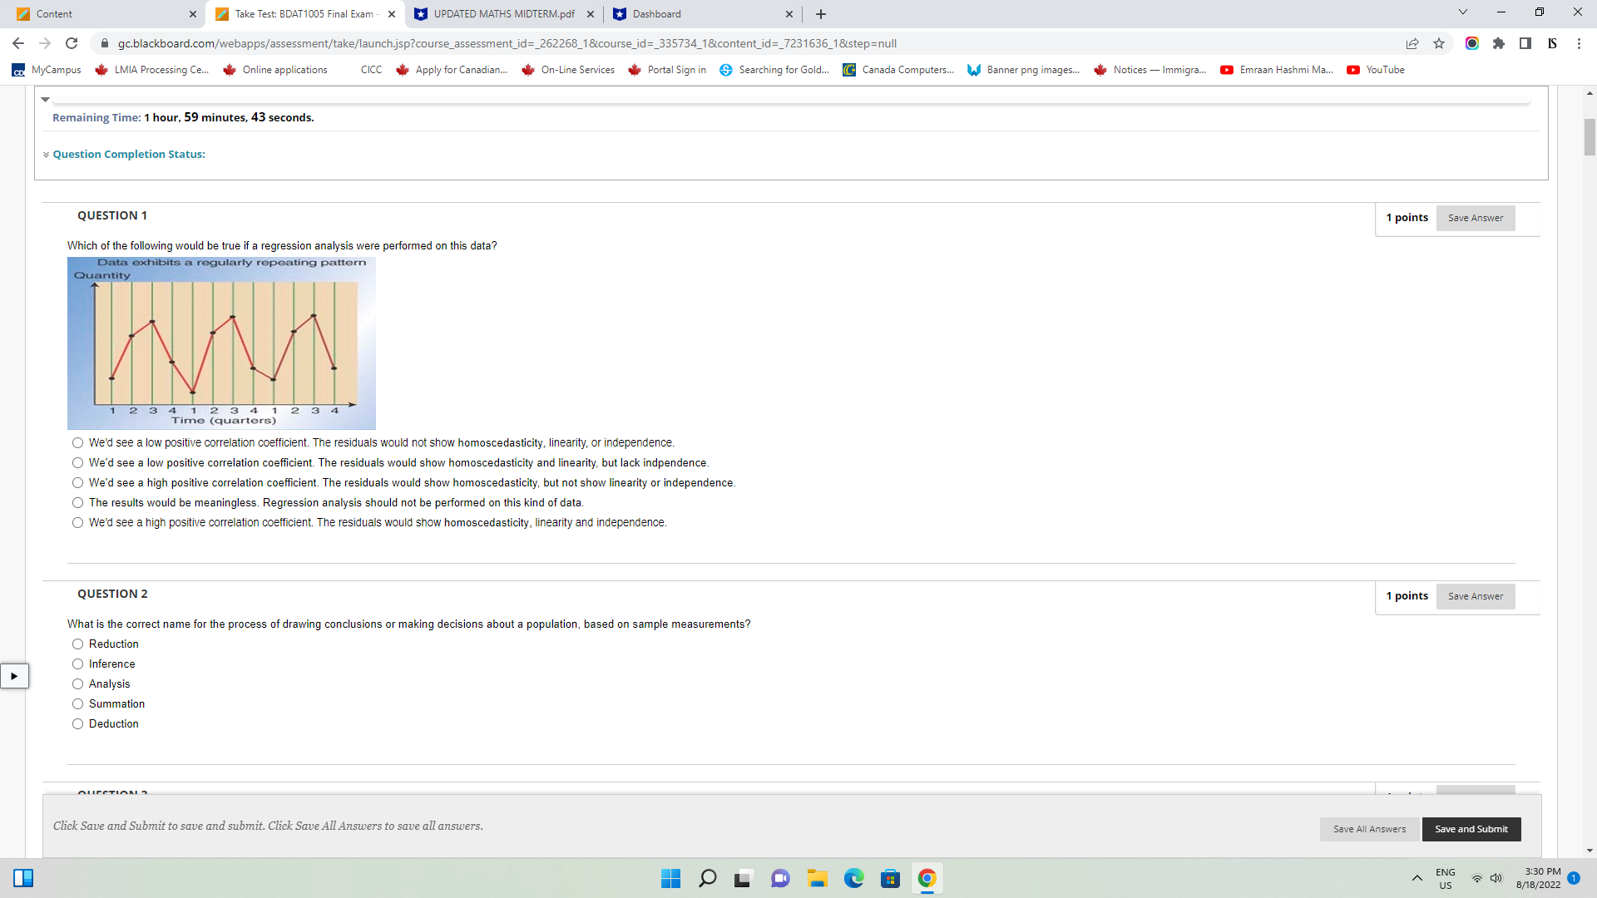Open the Chrome extensions puzzle icon
1597x898 pixels.
coord(1499,43)
